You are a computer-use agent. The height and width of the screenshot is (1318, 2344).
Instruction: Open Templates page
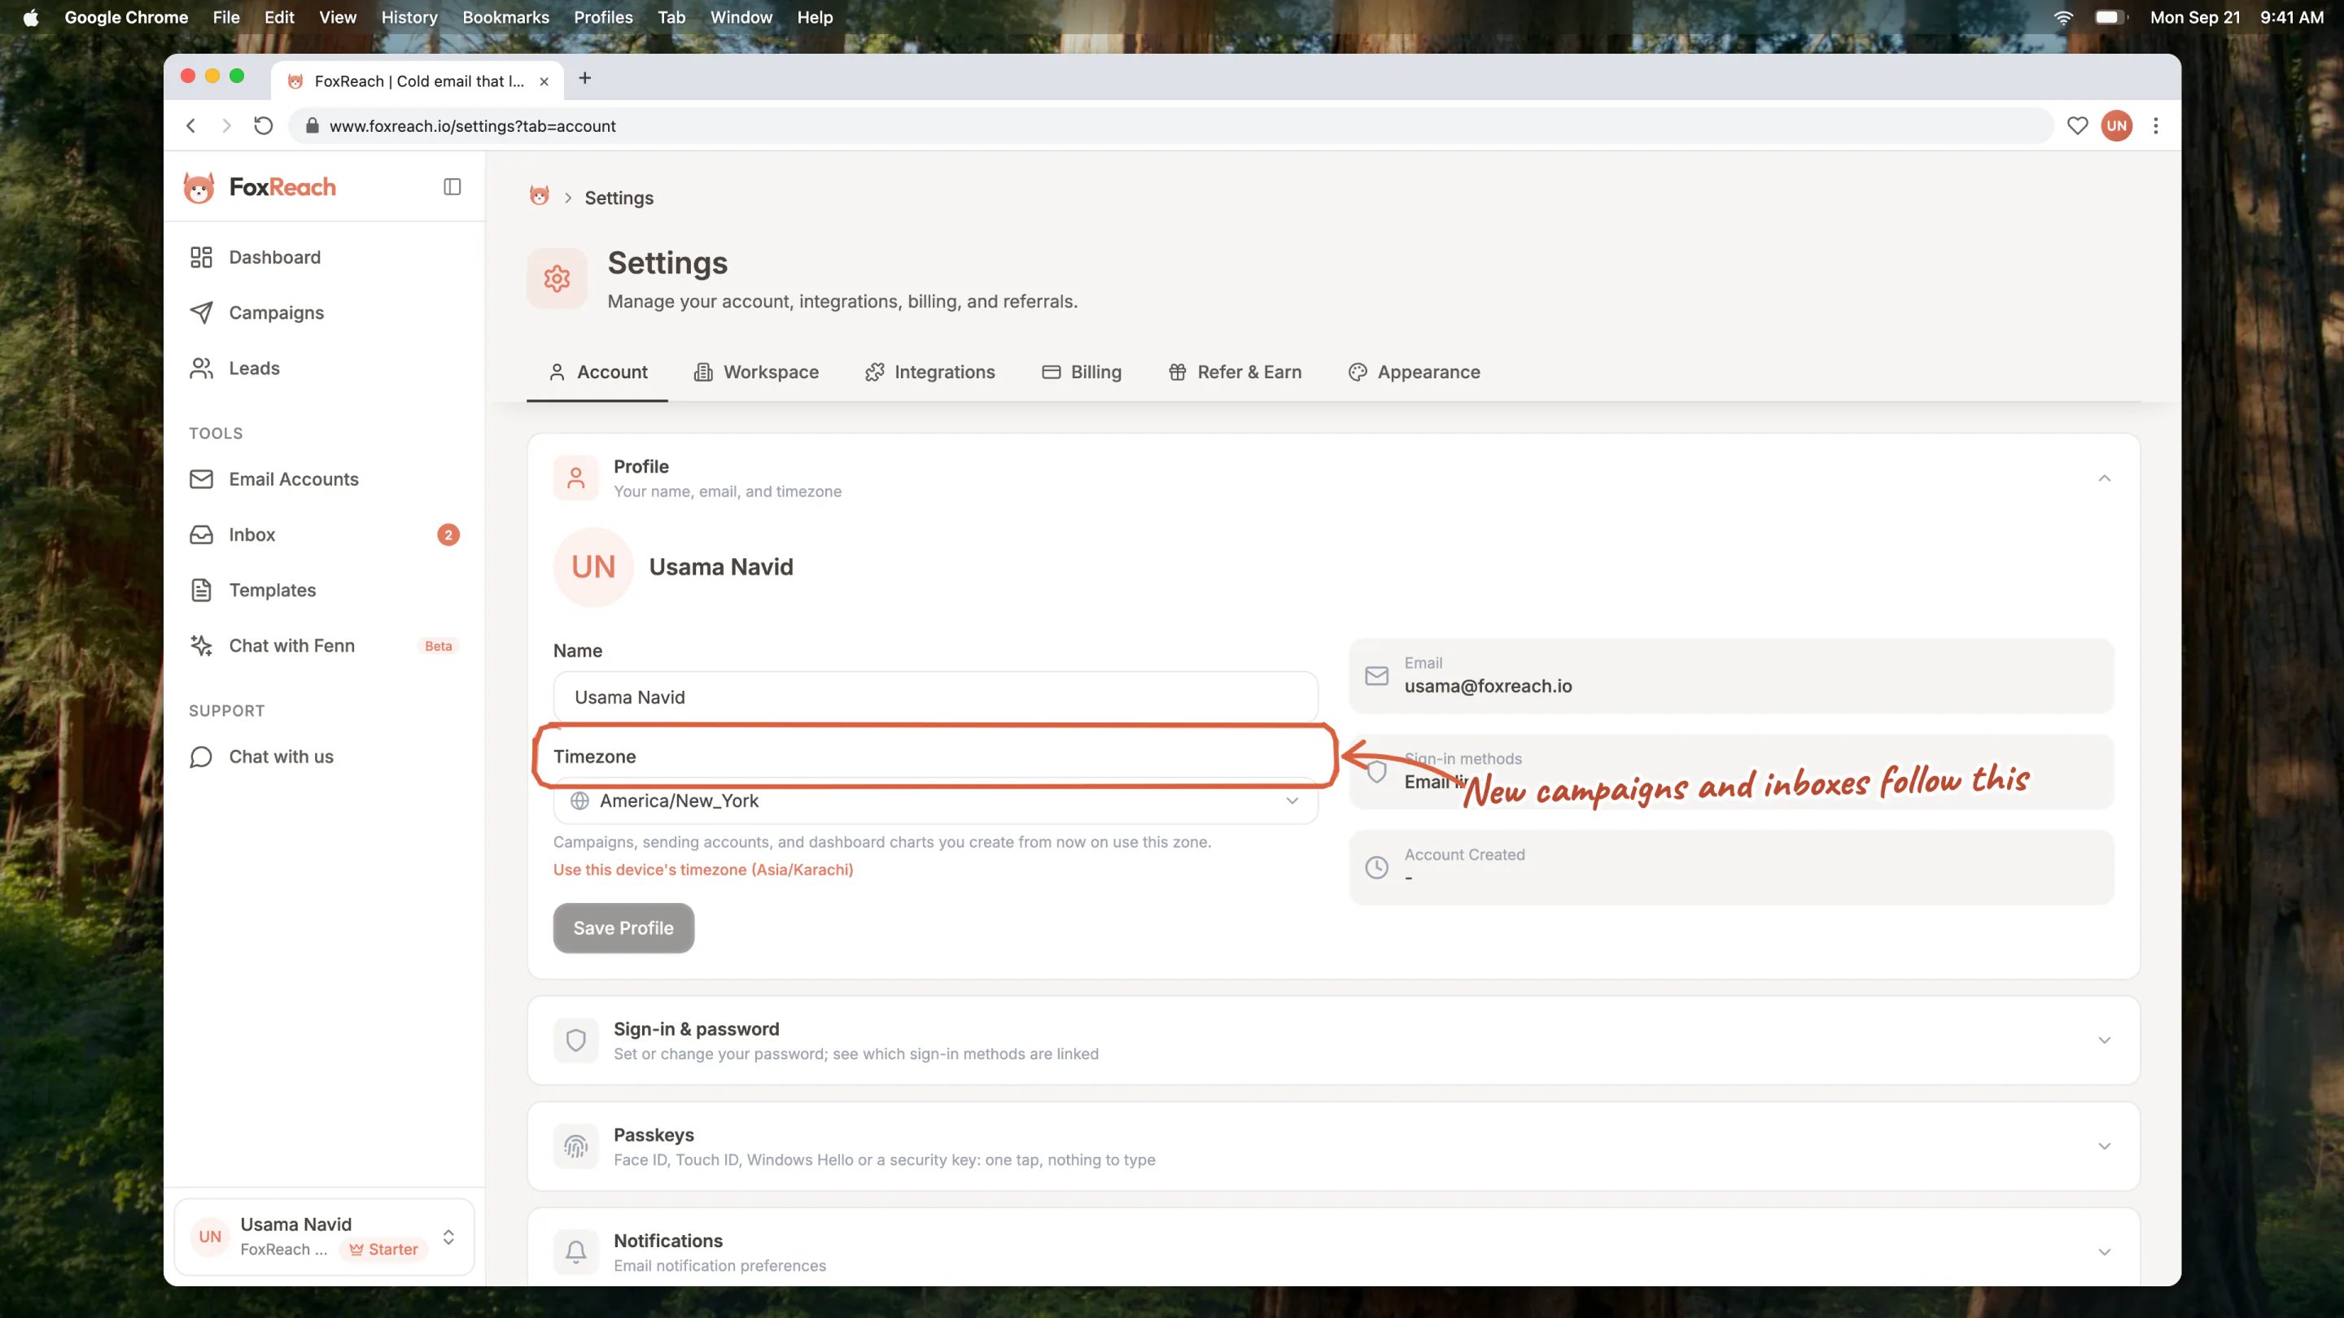coord(323,591)
